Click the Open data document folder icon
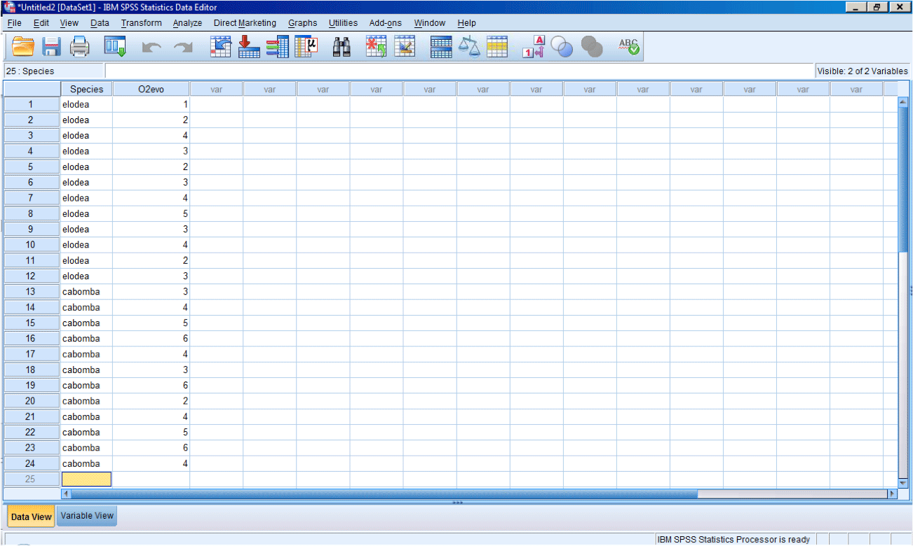 (x=23, y=47)
